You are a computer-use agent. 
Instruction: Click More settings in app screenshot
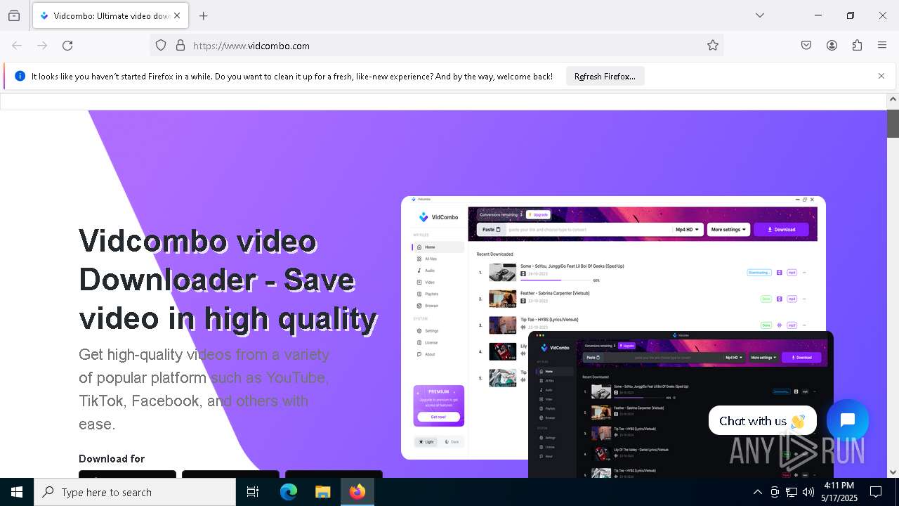coord(728,230)
